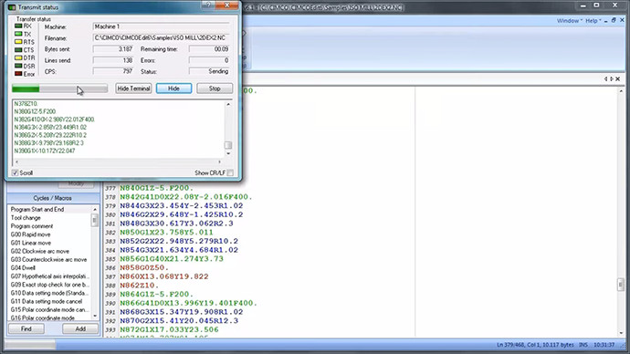This screenshot has height=354, width=630.
Task: Restore the inner document window
Action: pyautogui.click(x=614, y=20)
